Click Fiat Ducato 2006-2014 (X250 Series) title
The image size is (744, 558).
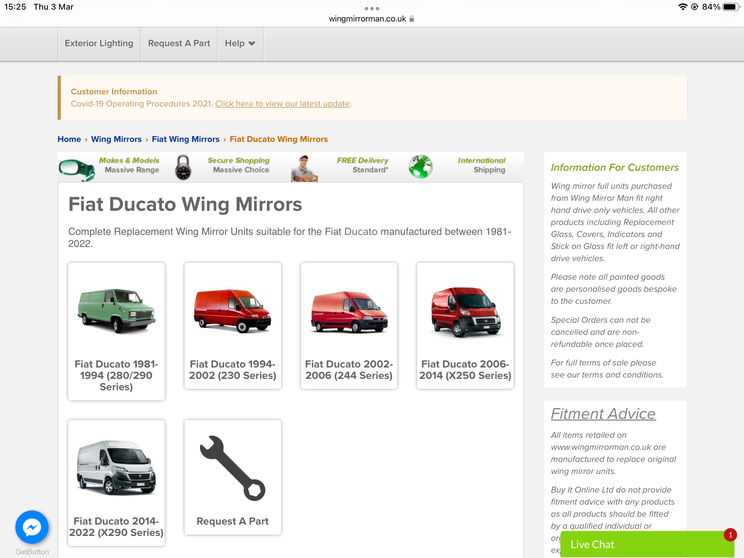click(465, 370)
